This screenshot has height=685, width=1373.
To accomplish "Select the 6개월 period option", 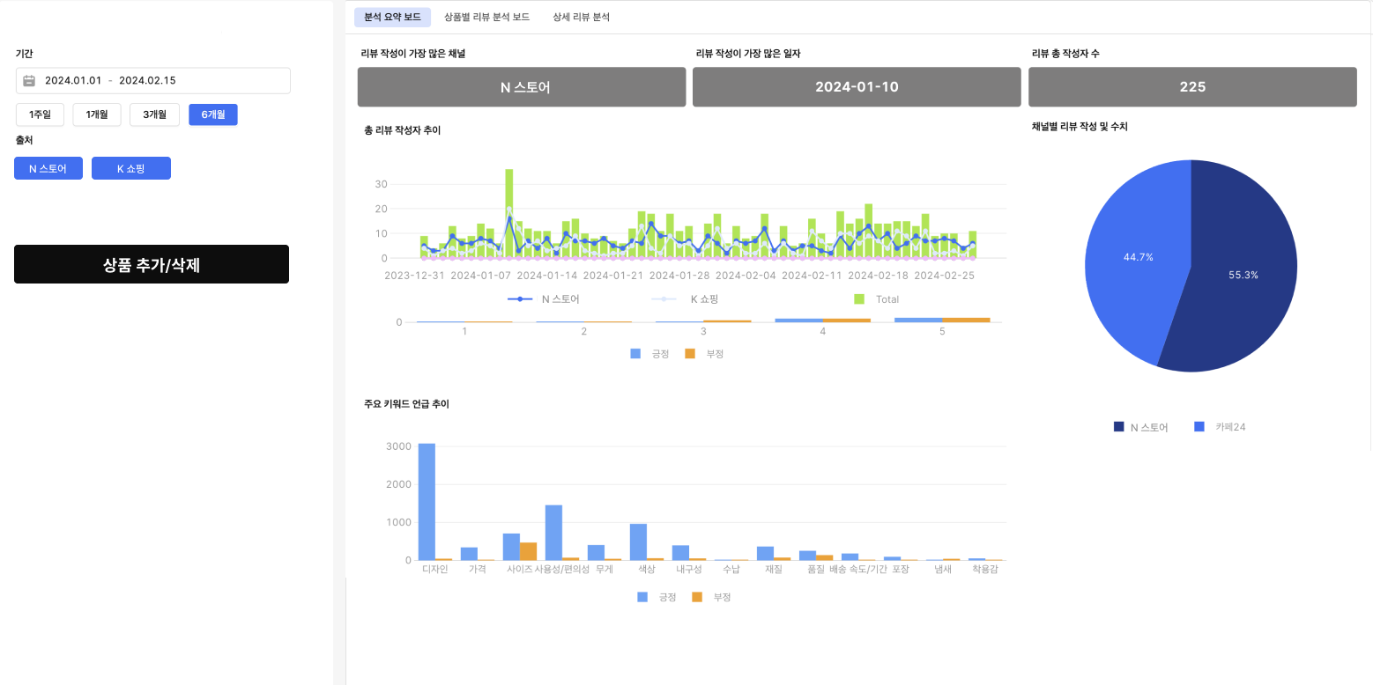I will coord(212,114).
